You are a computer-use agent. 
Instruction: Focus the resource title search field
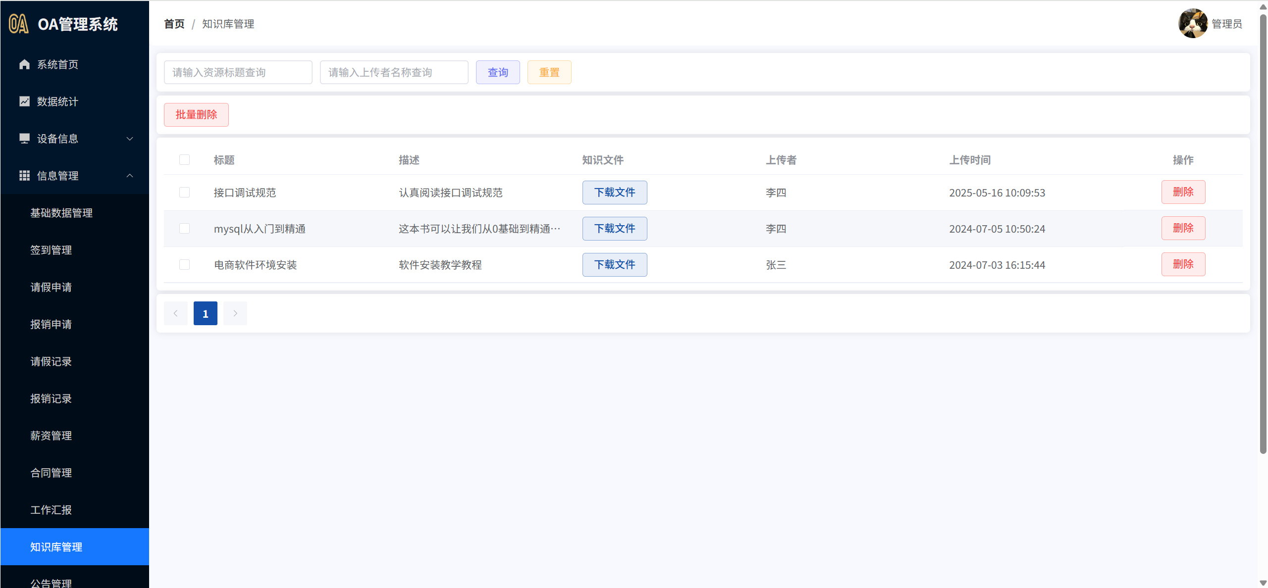[x=238, y=72]
